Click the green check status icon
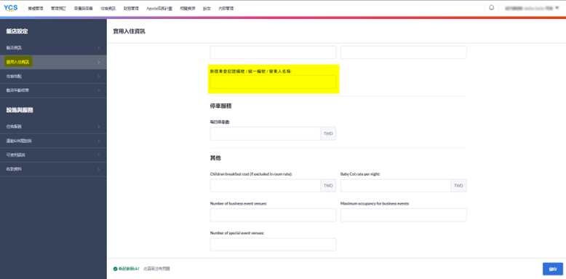Viewport: 566px width, 279px height. (115, 269)
